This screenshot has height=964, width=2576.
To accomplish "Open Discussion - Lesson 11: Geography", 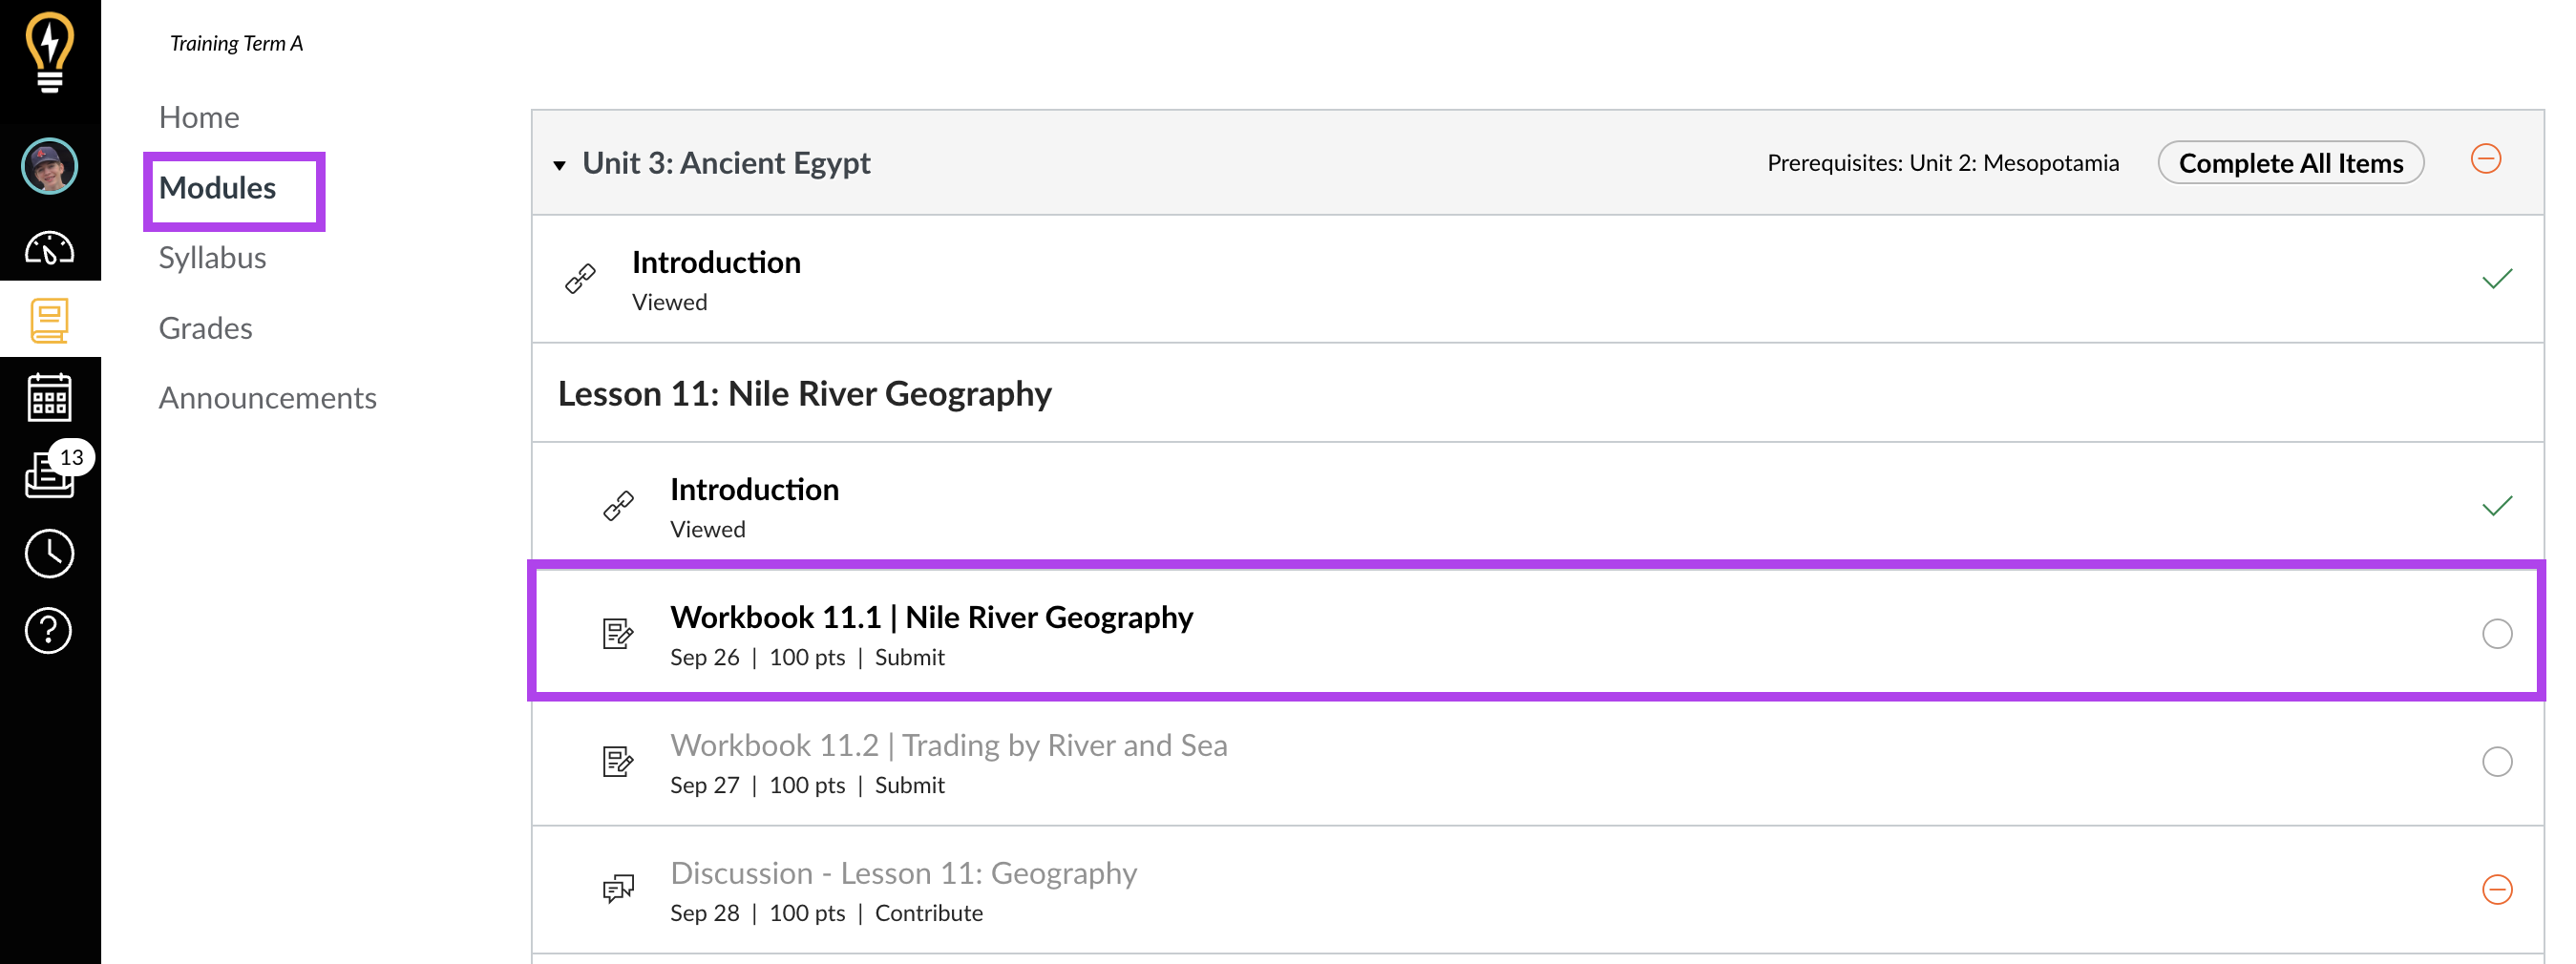I will [x=903, y=873].
